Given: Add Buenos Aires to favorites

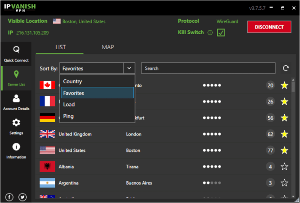Looking at the screenshot, I should 285,183.
